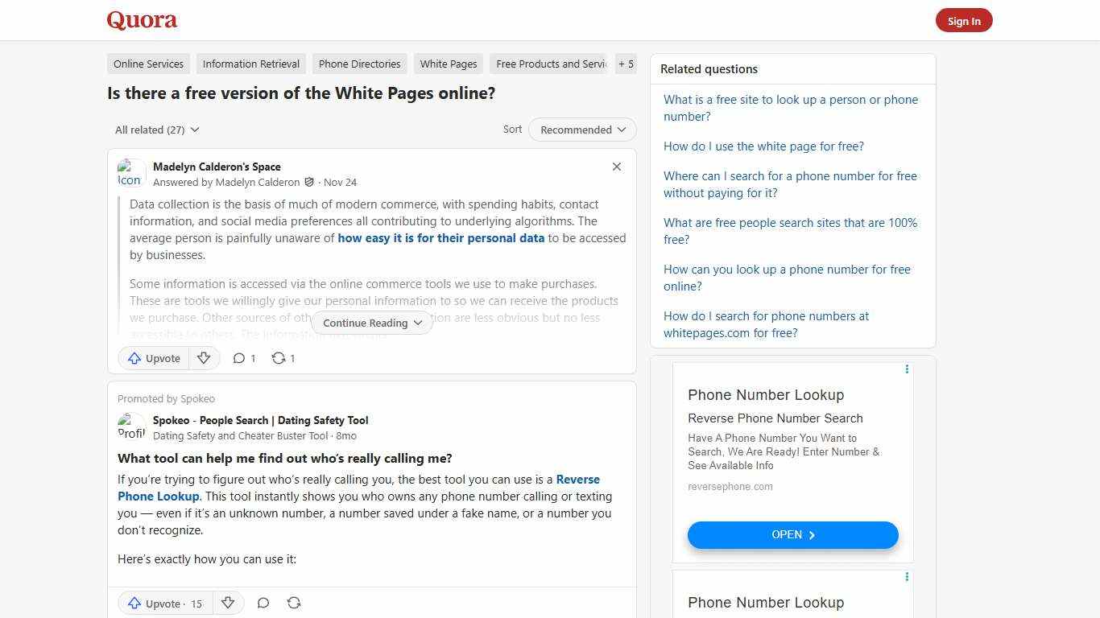Dismiss Madelyn Calderon's answer
Screen dimensions: 1100x618
pos(616,167)
